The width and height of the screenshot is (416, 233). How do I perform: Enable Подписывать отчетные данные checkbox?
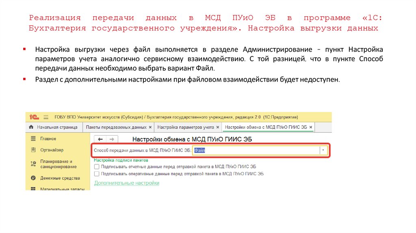pyautogui.click(x=97, y=167)
